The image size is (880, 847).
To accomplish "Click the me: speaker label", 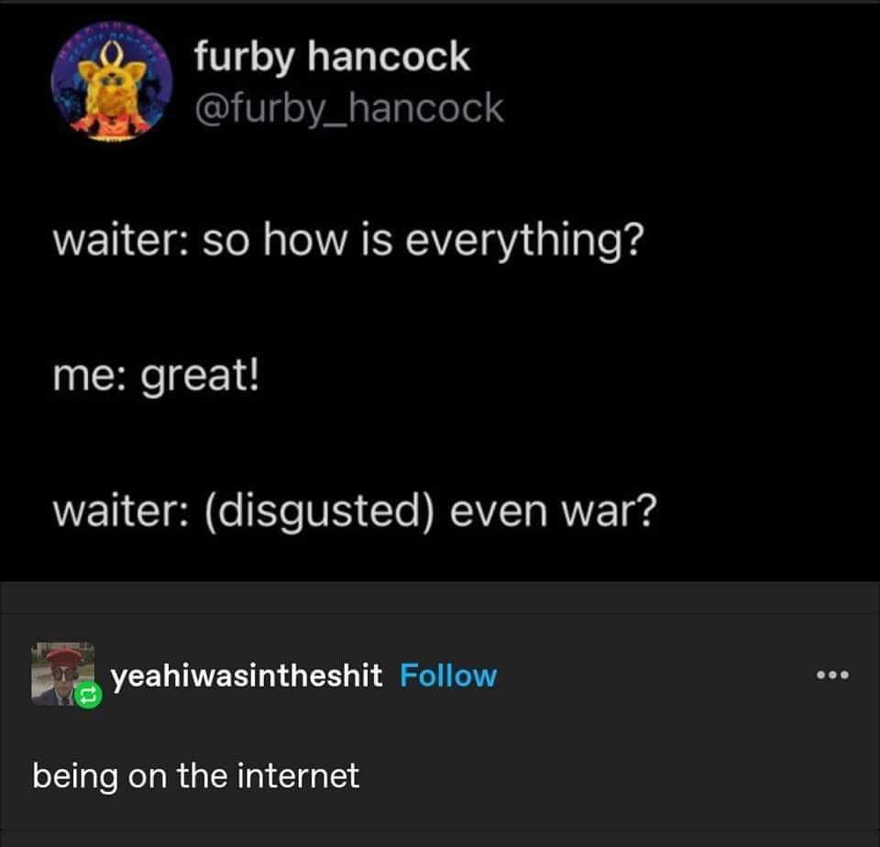I will click(x=90, y=377).
